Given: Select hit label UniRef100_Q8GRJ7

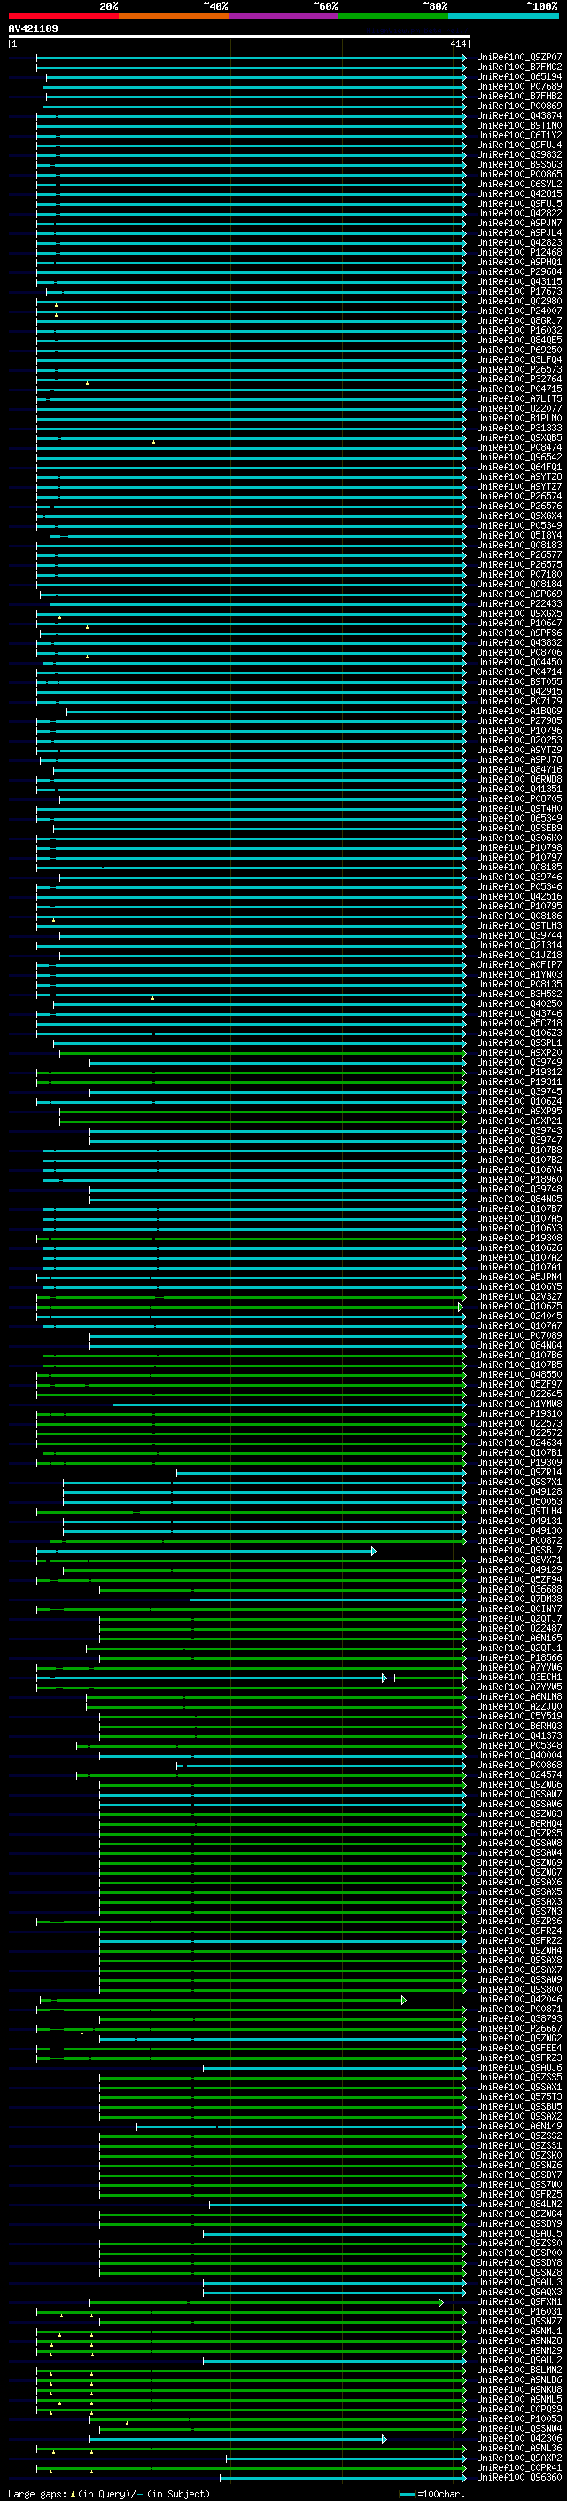Looking at the screenshot, I should click(518, 320).
